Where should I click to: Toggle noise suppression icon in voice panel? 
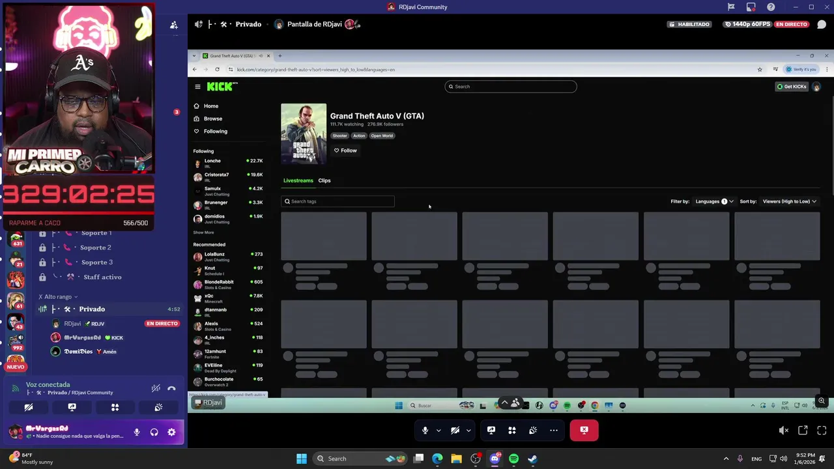(156, 388)
